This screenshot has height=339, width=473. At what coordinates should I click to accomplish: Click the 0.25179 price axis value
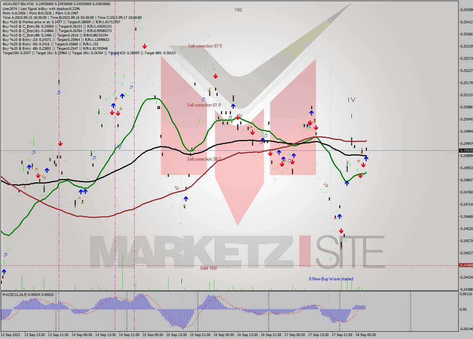coord(466,83)
